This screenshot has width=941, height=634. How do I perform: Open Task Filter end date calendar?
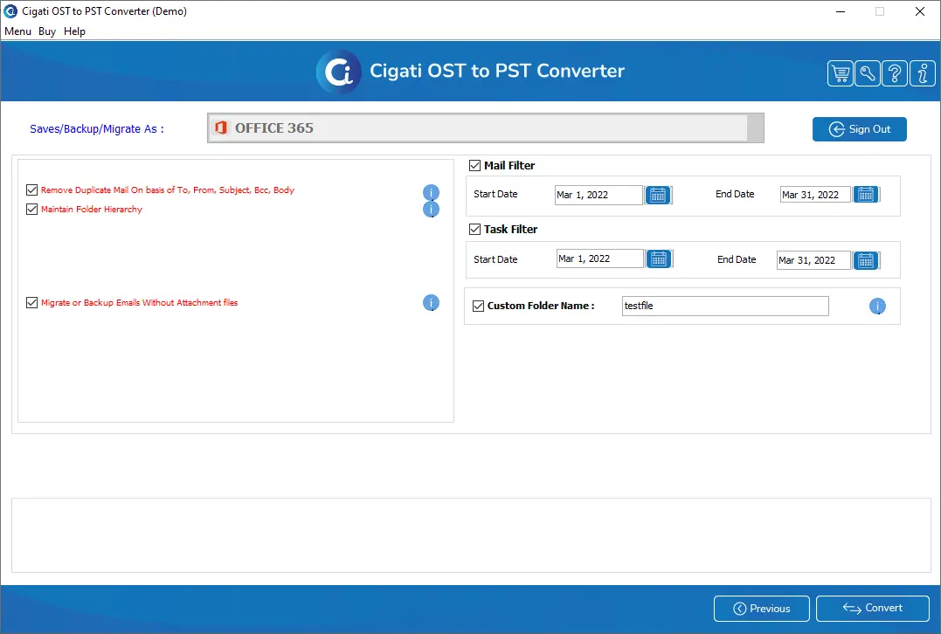tap(866, 260)
